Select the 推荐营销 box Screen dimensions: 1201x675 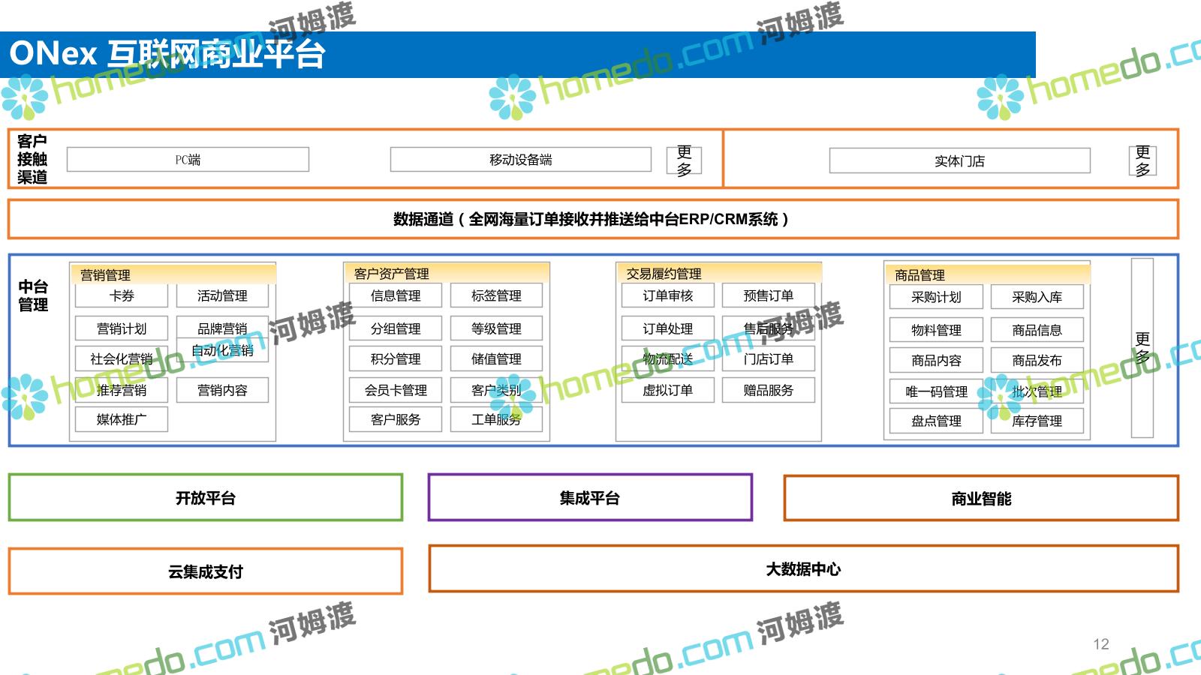122,390
